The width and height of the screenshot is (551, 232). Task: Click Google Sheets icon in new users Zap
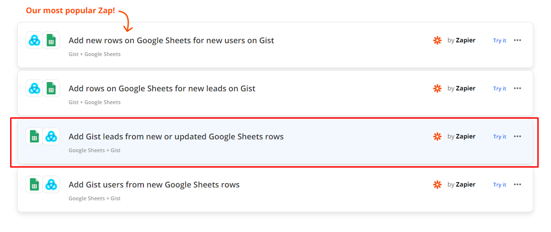click(51, 41)
